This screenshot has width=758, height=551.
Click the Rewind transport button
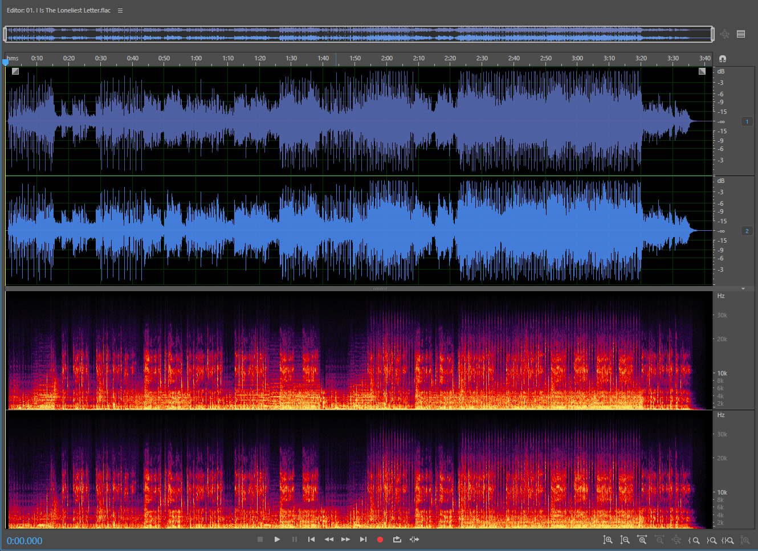click(329, 539)
